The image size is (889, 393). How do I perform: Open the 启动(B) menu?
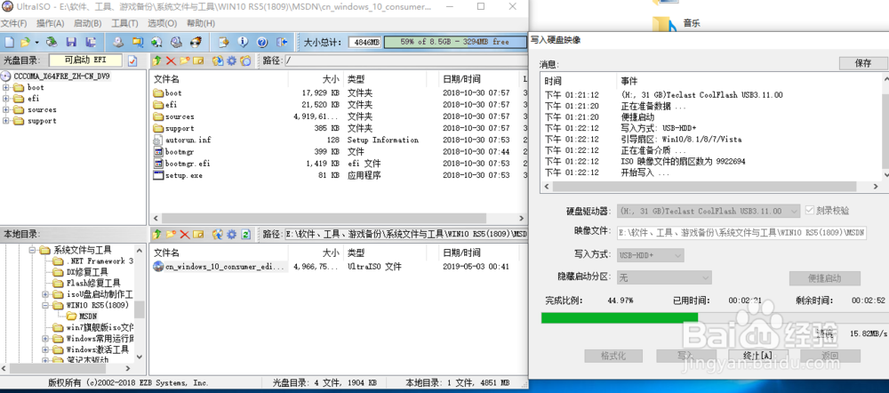[87, 23]
